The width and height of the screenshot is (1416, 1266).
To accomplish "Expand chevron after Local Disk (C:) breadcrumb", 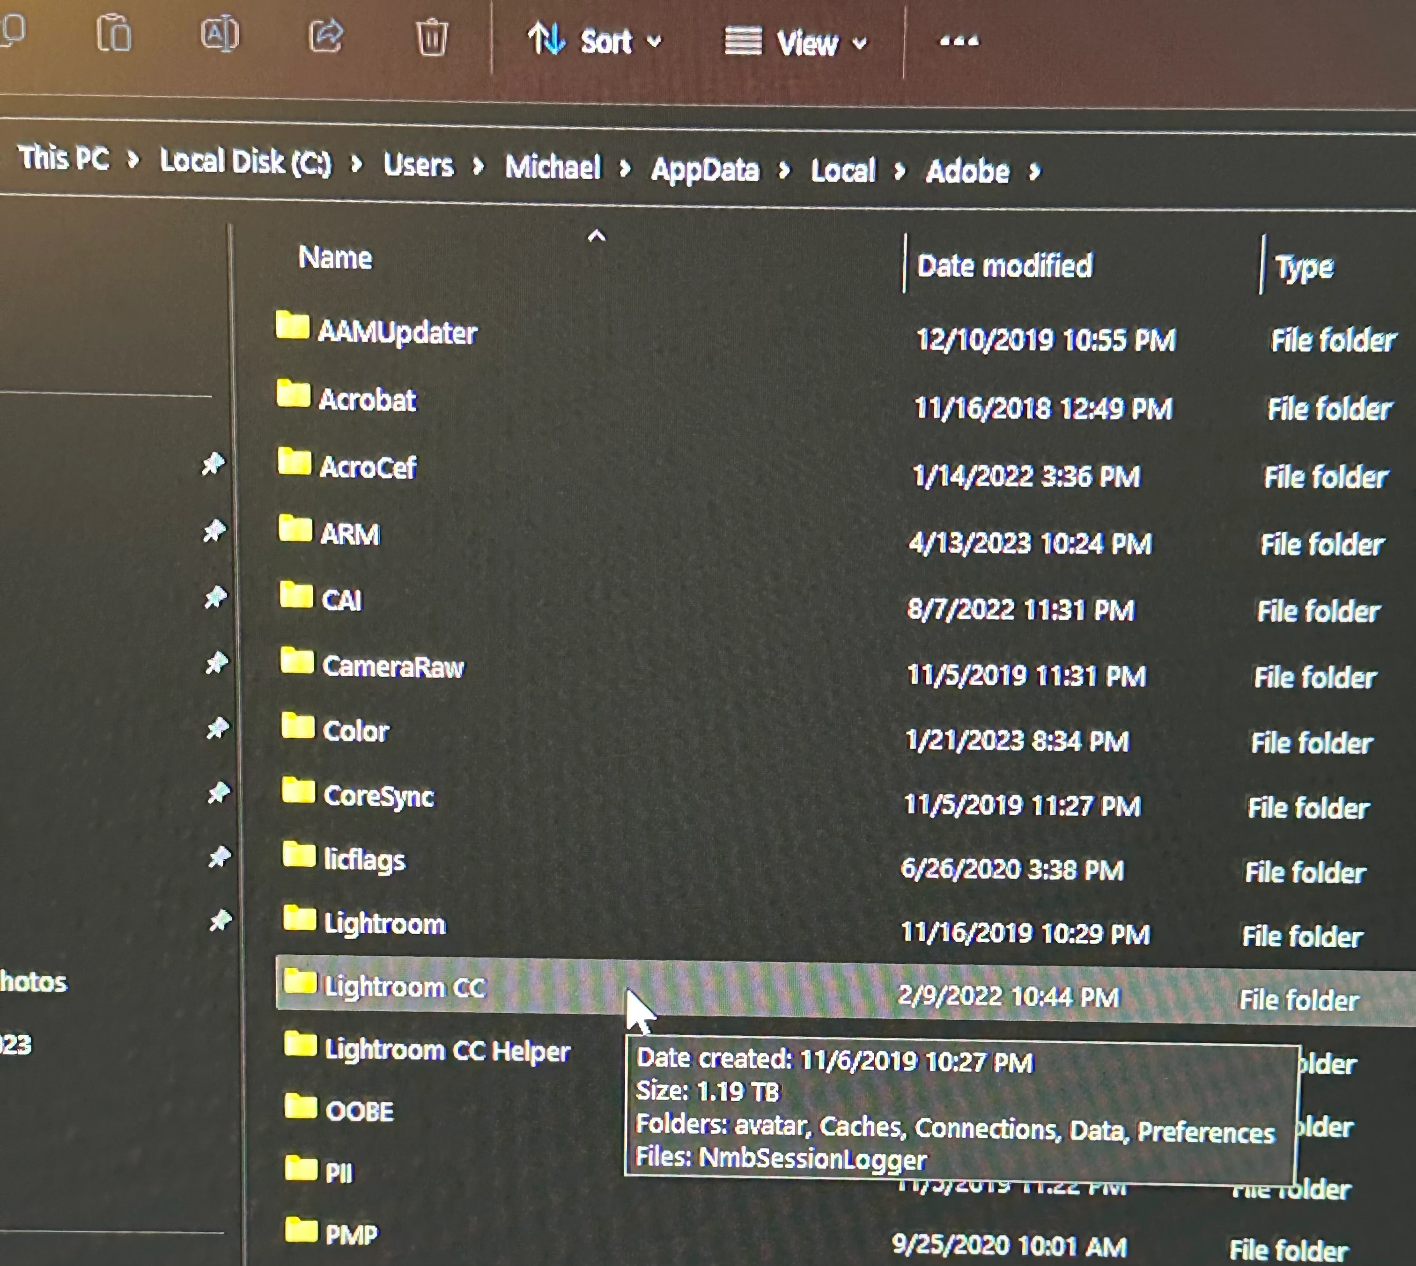I will point(356,164).
